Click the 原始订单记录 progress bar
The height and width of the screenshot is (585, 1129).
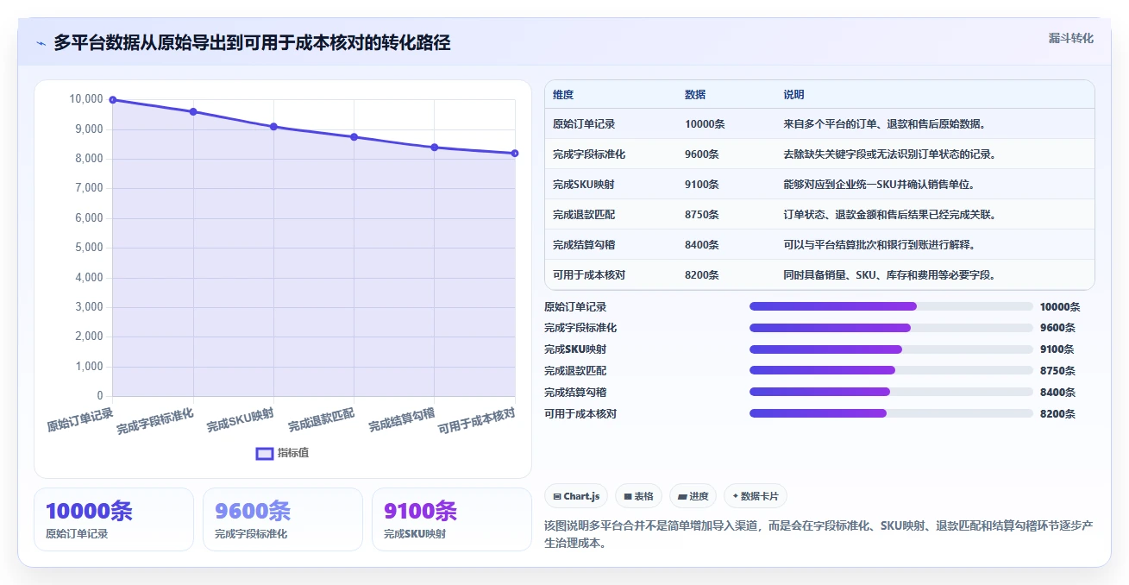pos(891,306)
